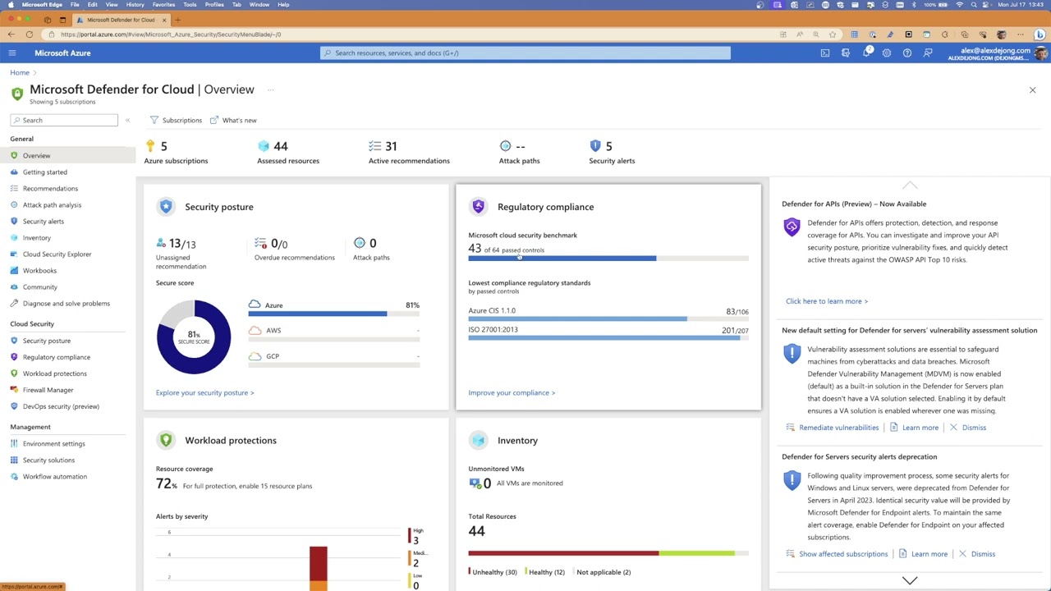Add this page to Edge favorites

pos(833,34)
